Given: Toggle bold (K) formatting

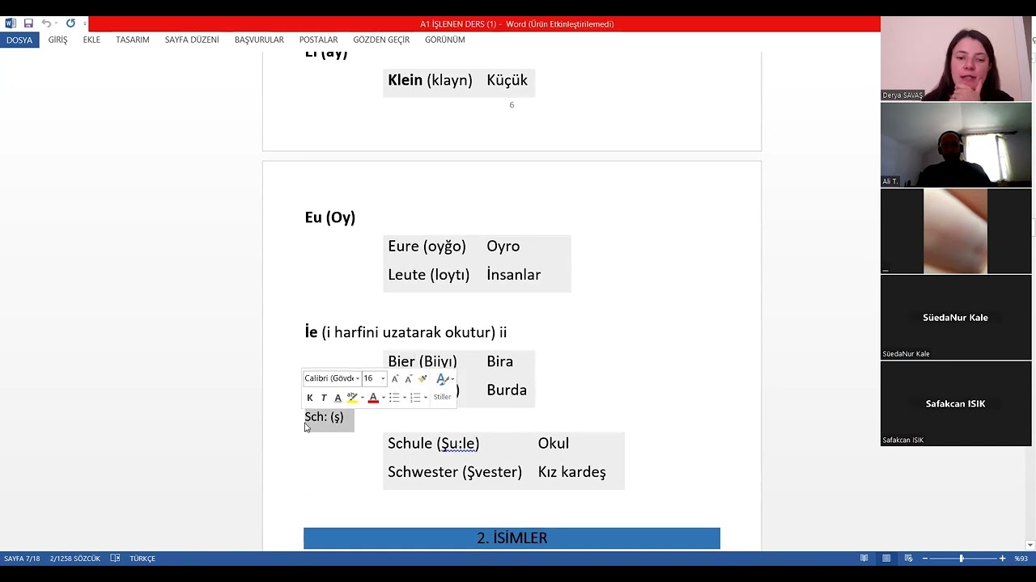Looking at the screenshot, I should click(309, 398).
